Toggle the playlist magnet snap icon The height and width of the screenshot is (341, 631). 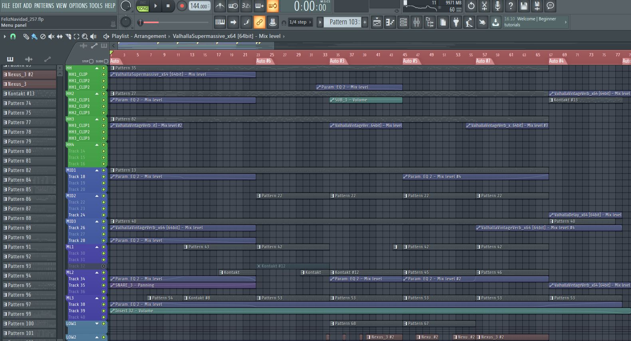[x=13, y=36]
